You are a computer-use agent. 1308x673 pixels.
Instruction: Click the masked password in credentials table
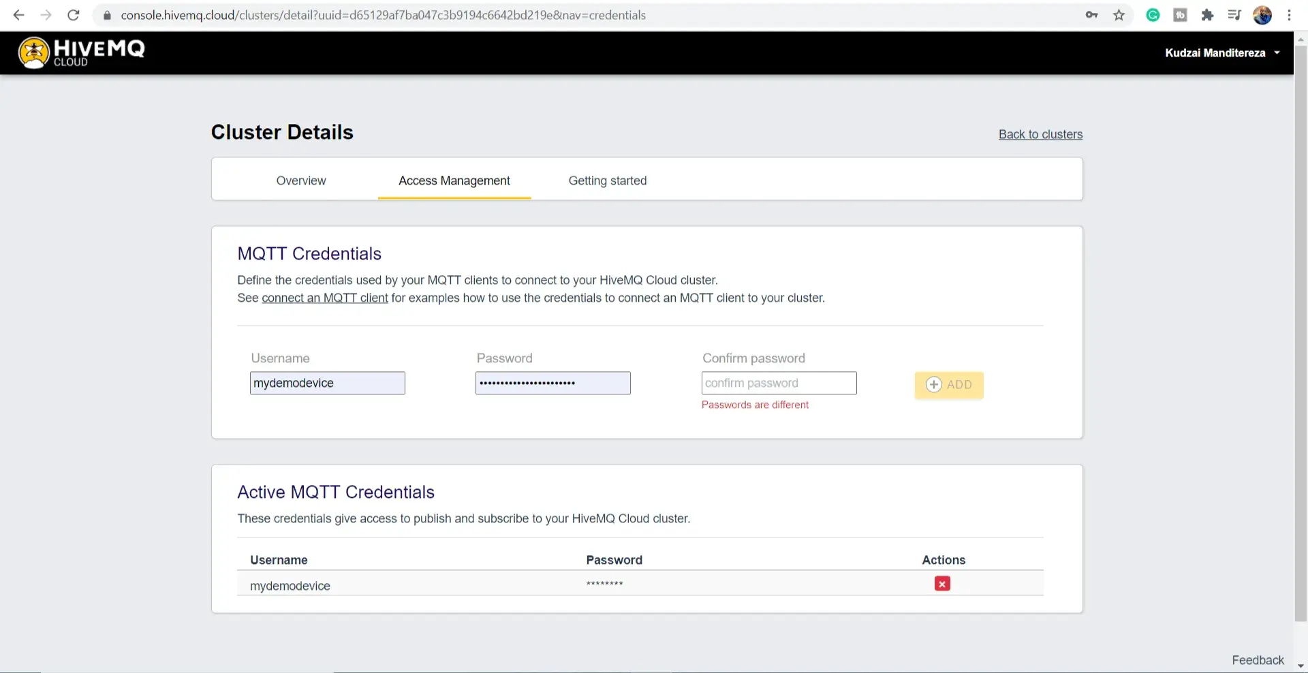tap(605, 584)
